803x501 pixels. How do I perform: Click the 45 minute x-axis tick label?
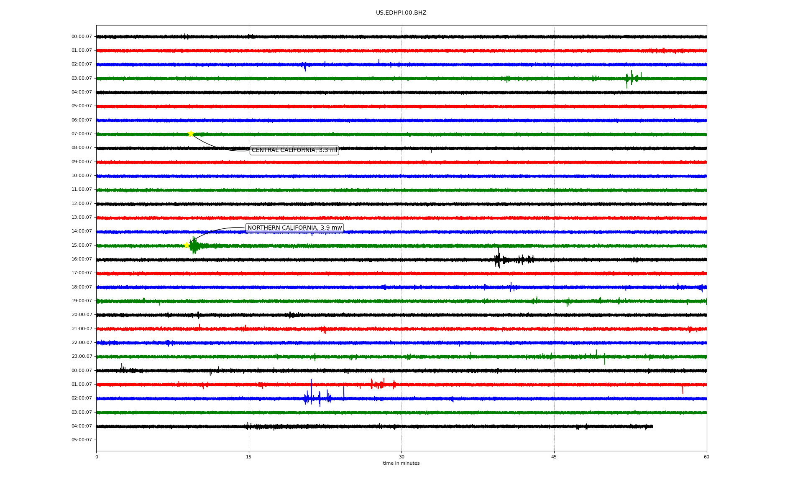tap(554, 457)
